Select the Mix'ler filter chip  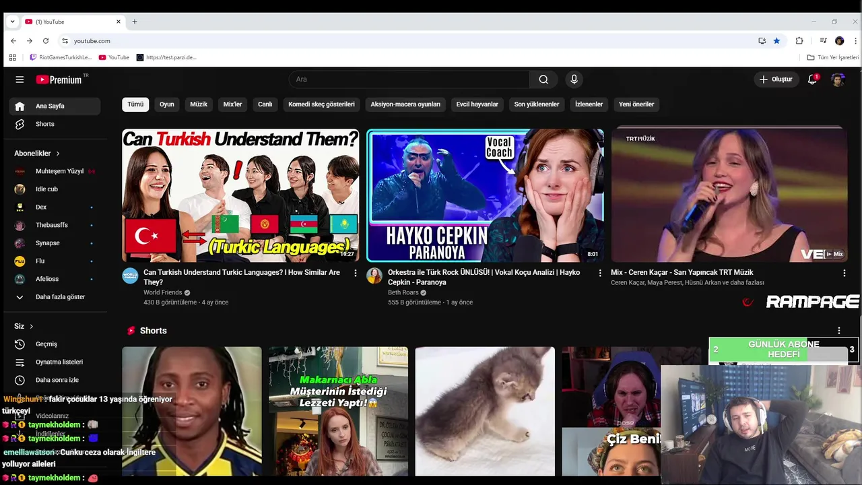click(x=232, y=104)
